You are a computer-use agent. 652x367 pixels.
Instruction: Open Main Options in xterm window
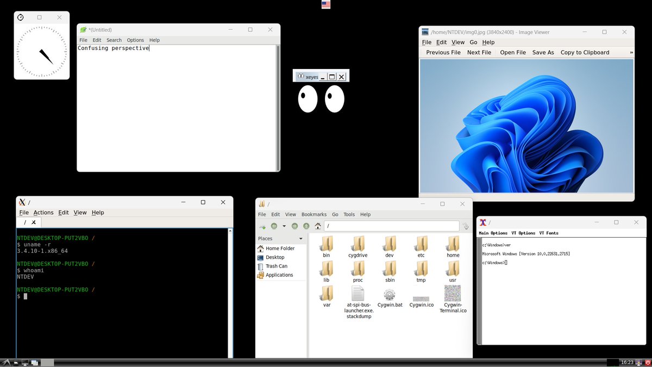[x=493, y=233]
